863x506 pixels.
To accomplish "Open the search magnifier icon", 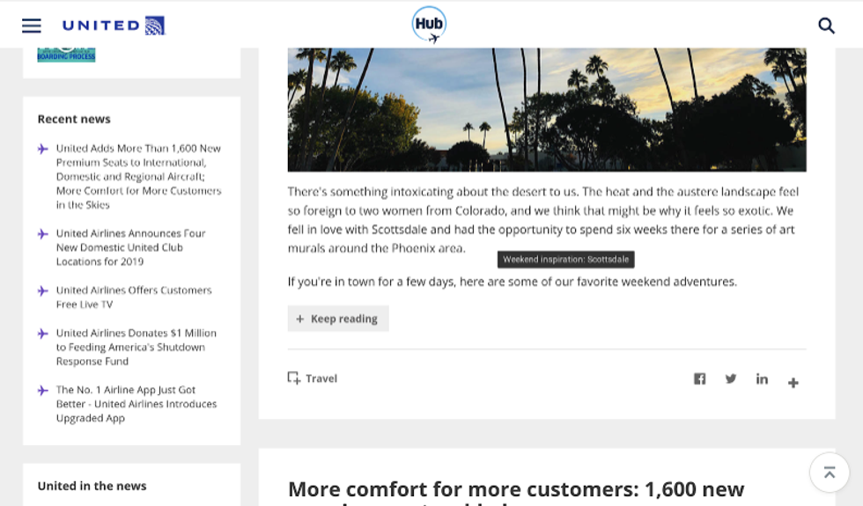I will pyautogui.click(x=826, y=26).
